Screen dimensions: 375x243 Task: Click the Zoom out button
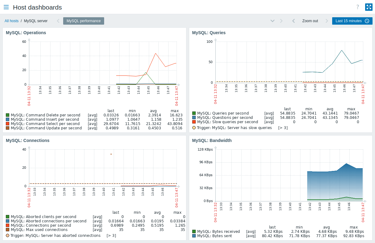310,21
